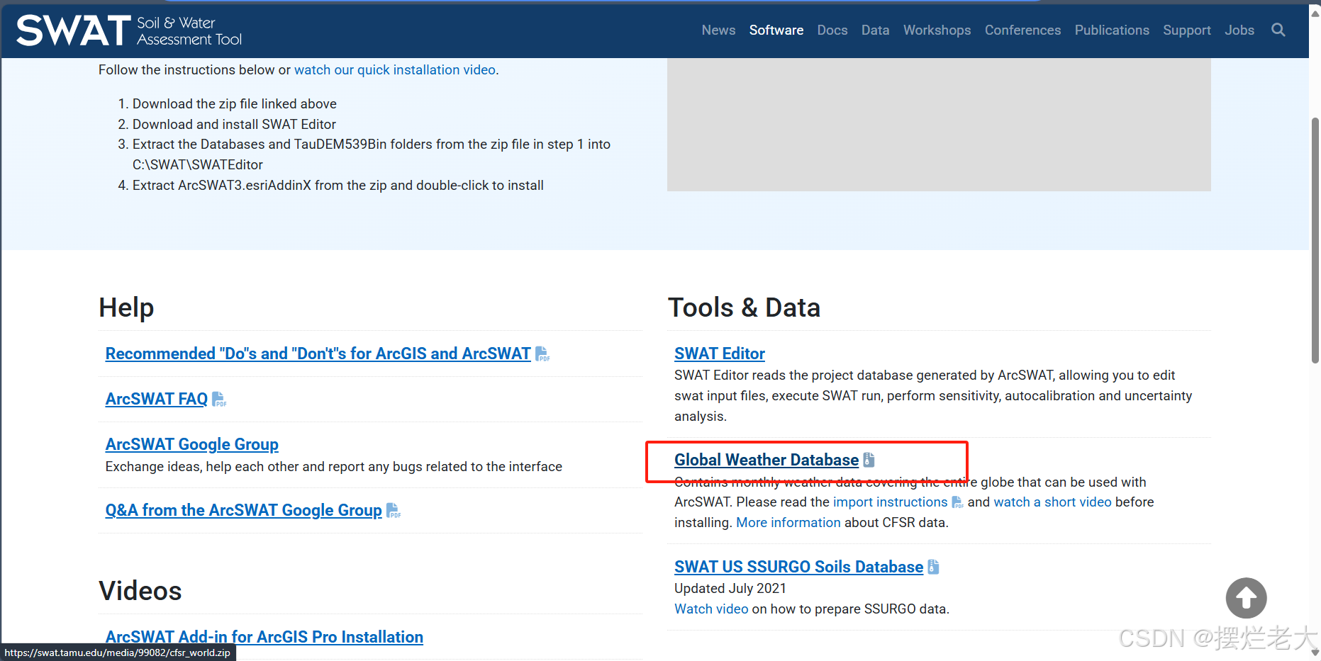1321x661 pixels.
Task: Click zip file icon beside Global Weather Database
Action: [869, 460]
